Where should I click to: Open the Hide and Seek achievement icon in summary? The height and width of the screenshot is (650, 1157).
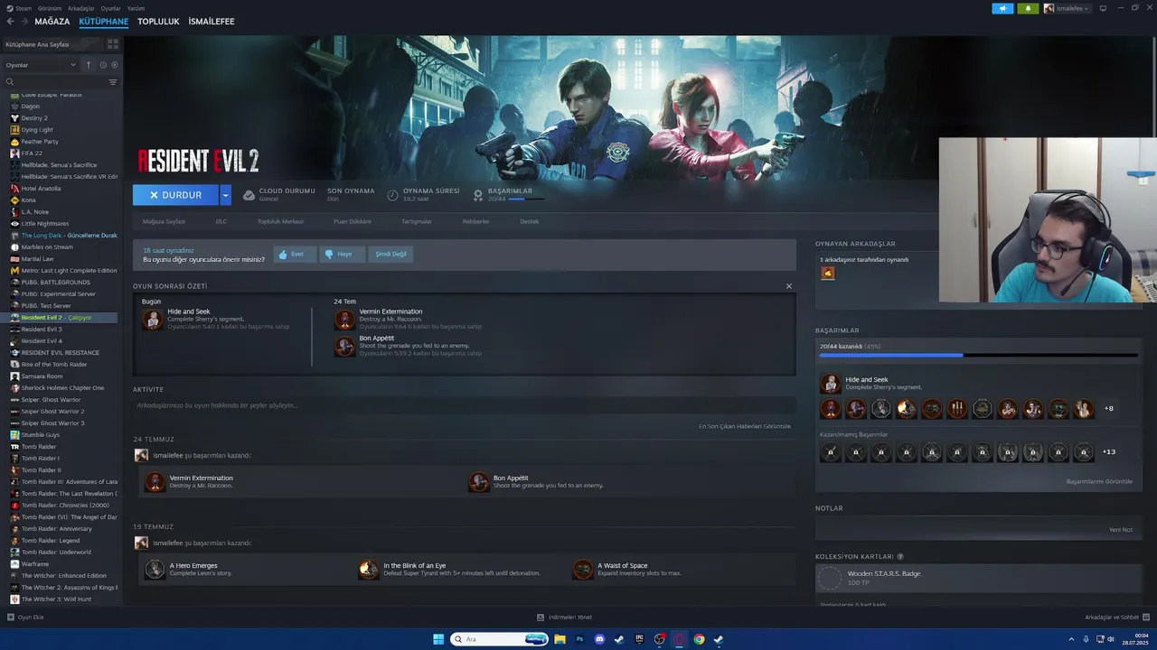(x=153, y=319)
